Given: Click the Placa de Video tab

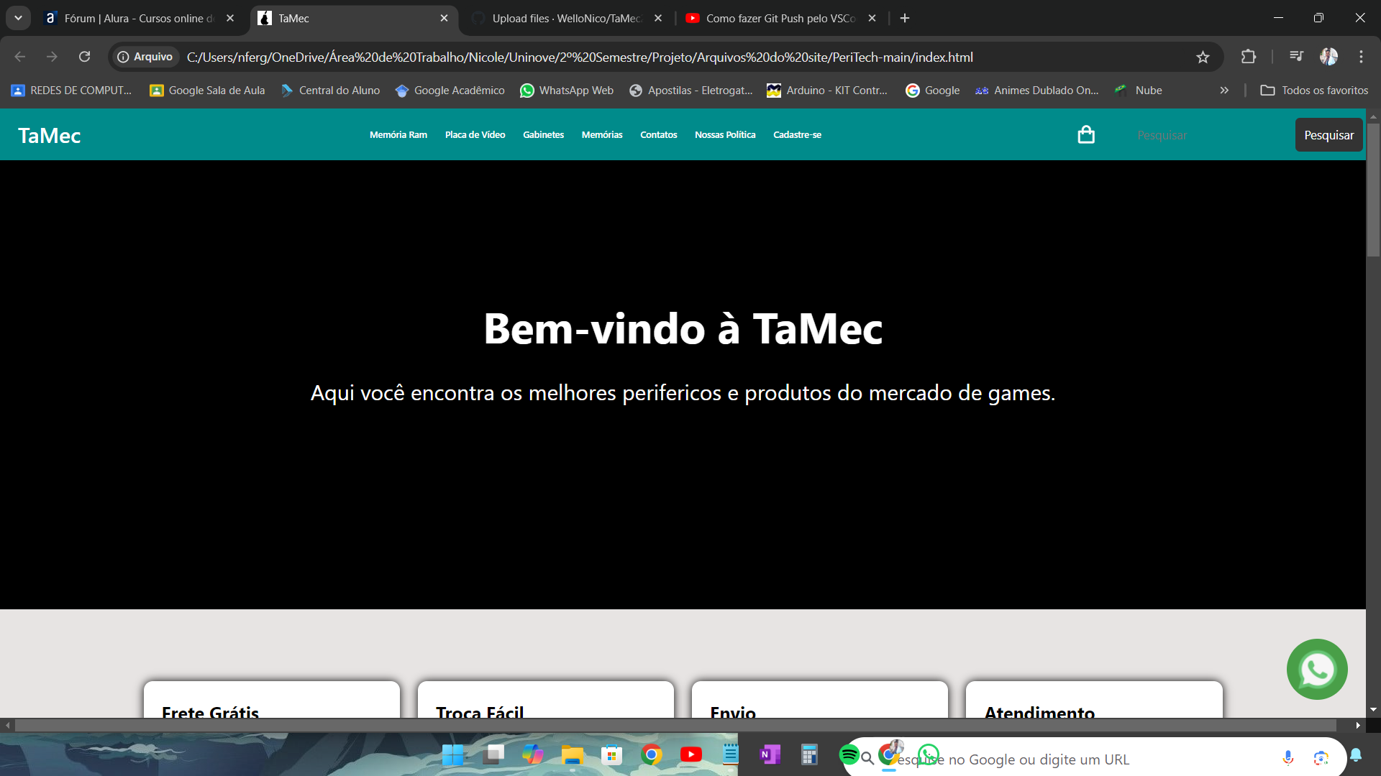Looking at the screenshot, I should pos(475,134).
